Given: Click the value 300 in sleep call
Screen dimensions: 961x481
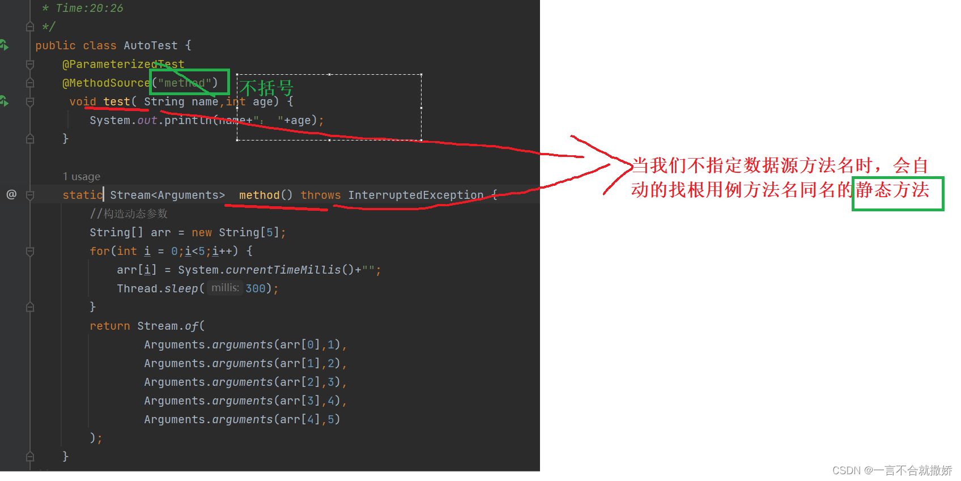Looking at the screenshot, I should (x=256, y=288).
